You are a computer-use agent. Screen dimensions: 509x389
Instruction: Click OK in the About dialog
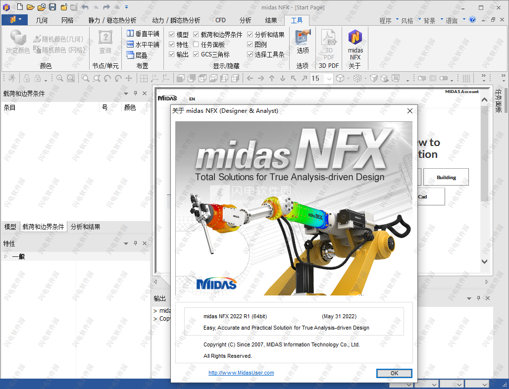pos(394,373)
